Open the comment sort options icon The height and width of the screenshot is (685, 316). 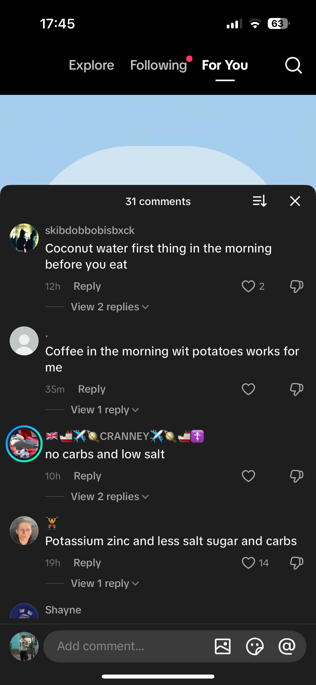[x=259, y=201]
